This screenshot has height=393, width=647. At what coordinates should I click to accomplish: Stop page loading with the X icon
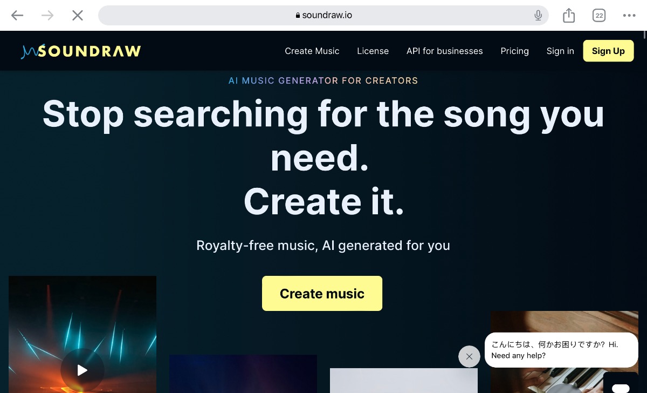click(78, 15)
